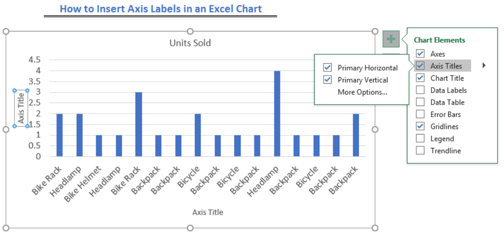Select the Units Sold chart title
This screenshot has height=252, width=504.
(190, 43)
